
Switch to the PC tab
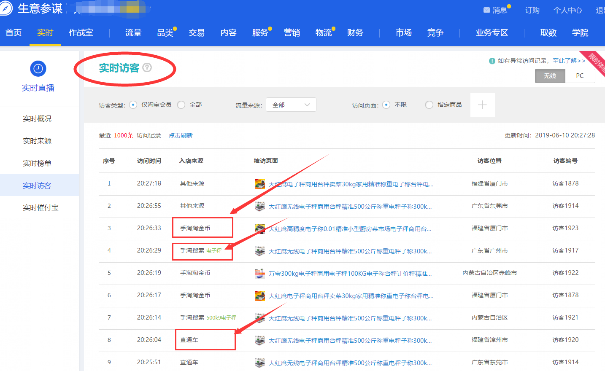(580, 76)
